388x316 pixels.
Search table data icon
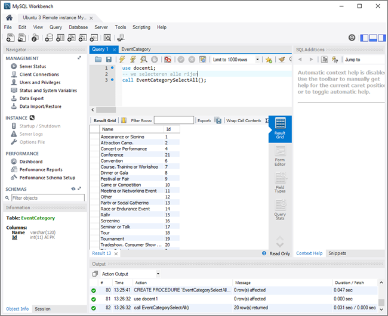pyautogui.click(x=107, y=38)
